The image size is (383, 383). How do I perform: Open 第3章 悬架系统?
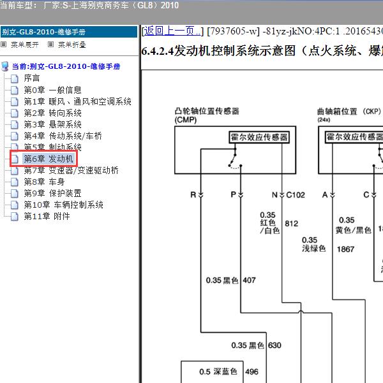[x=52, y=124]
